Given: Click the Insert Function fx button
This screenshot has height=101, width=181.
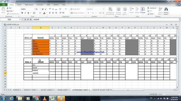Looking at the screenshot, I should coord(31,20).
